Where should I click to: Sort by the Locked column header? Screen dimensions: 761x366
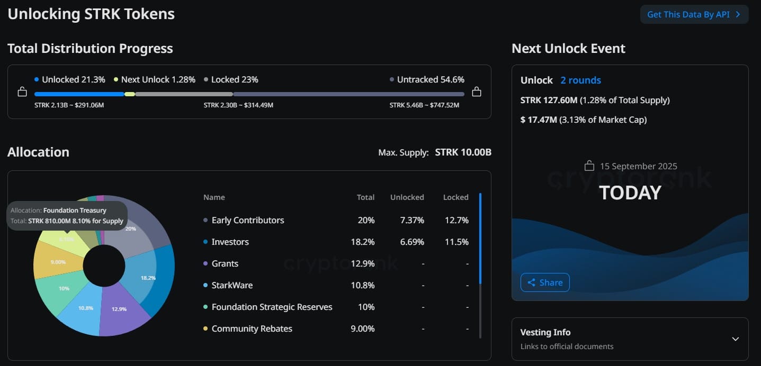coord(455,197)
